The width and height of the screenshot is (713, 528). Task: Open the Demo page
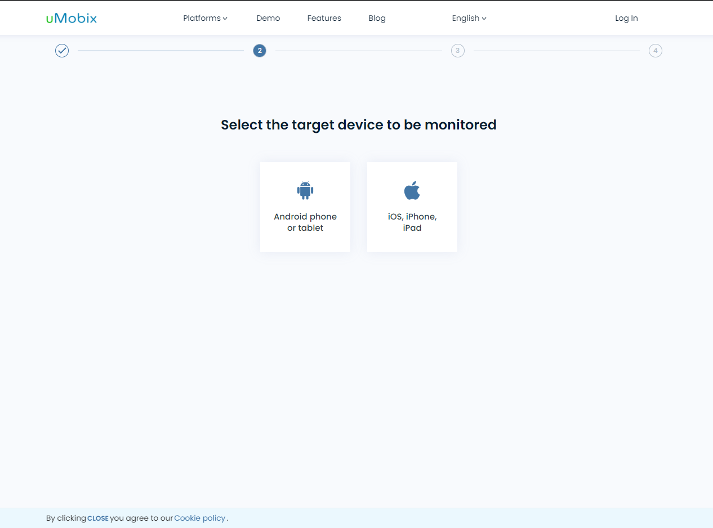(x=268, y=18)
